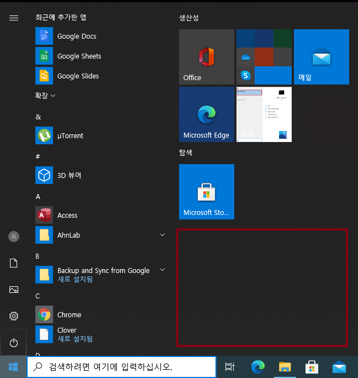The width and height of the screenshot is (358, 378).
Task: Click Backup and Sync from Google folder
Action: click(101, 275)
